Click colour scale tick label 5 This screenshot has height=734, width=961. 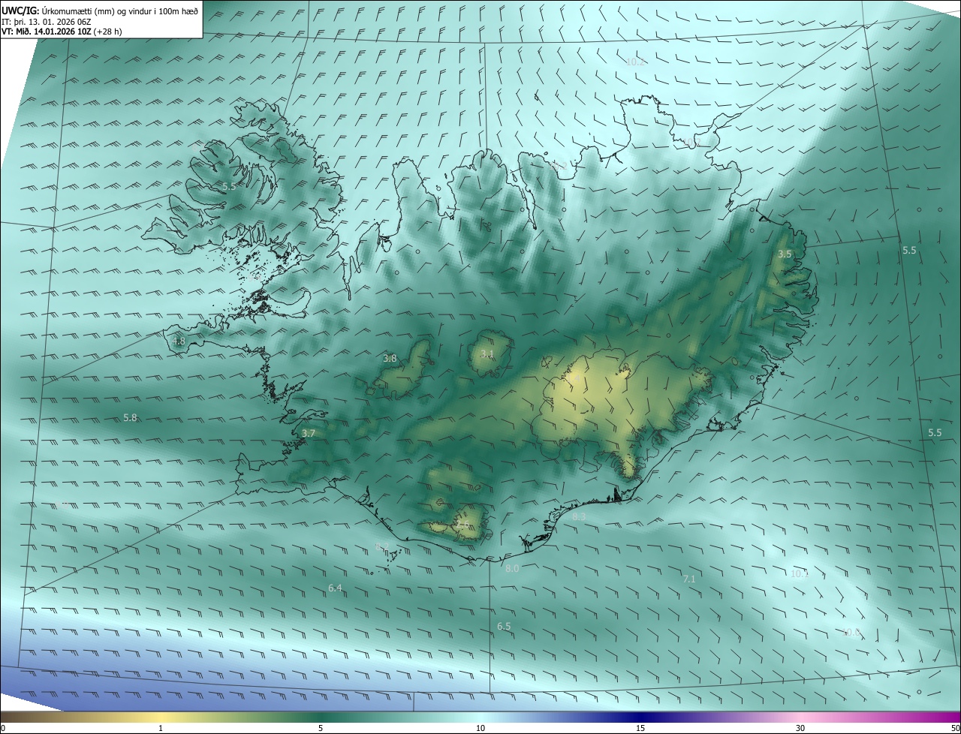321,728
